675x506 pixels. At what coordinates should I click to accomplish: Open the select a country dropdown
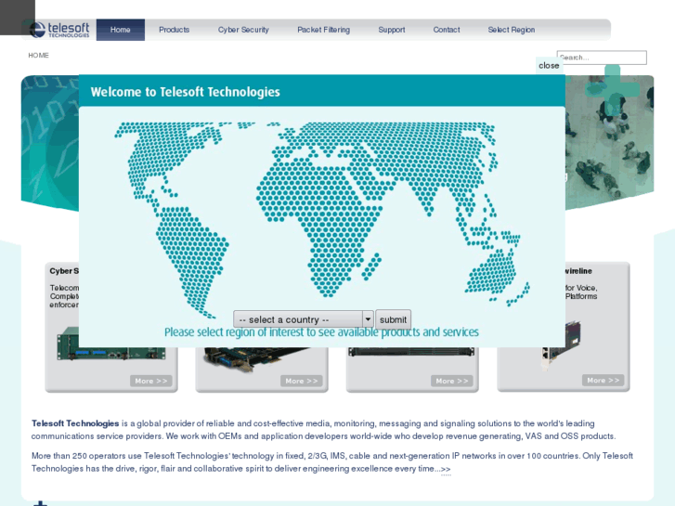click(x=303, y=319)
